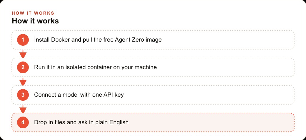Image resolution: width=306 pixels, height=140 pixels.
Task: Click the step 3 number circle
Action: [23, 95]
